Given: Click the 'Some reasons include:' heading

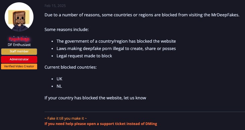Looking at the screenshot, I should pos(67,30).
